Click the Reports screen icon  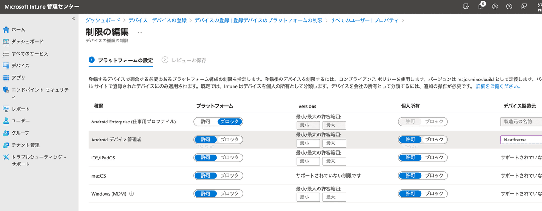[x=6, y=109]
